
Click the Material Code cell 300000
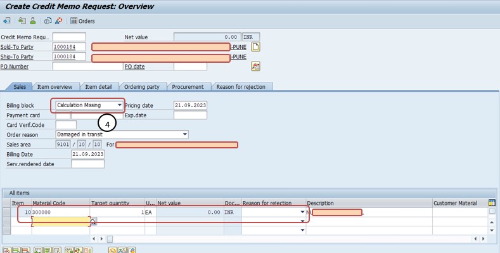(x=61, y=212)
